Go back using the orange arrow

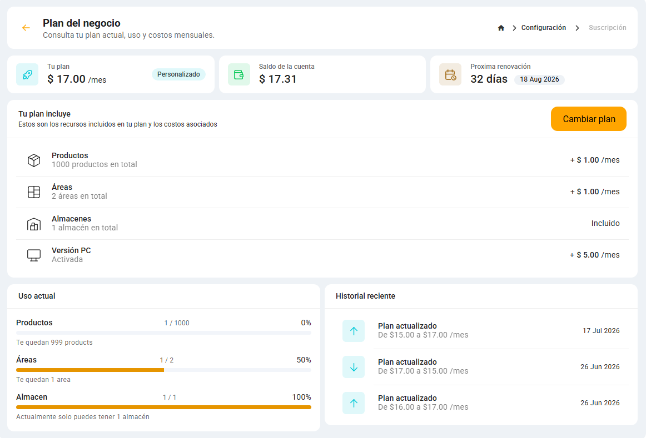point(26,28)
